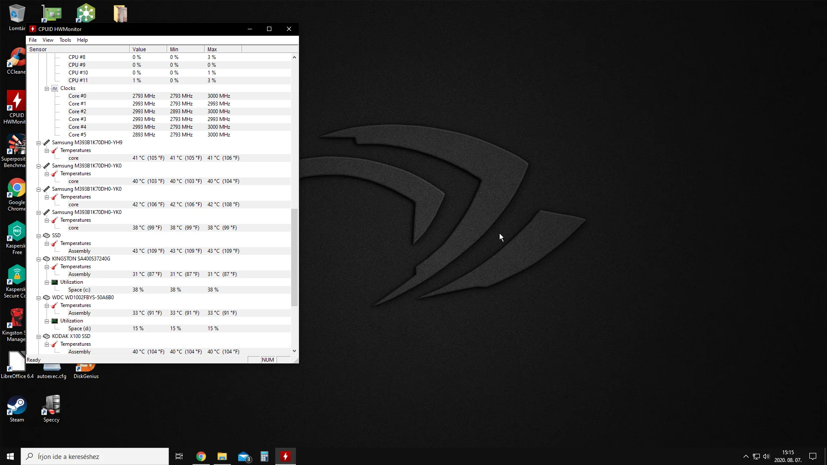
Task: Collapse the SSD device node
Action: [38, 236]
